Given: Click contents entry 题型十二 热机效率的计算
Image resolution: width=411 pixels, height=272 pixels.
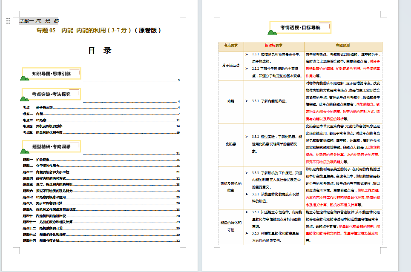Looking at the screenshot, I should [x=101, y=229].
